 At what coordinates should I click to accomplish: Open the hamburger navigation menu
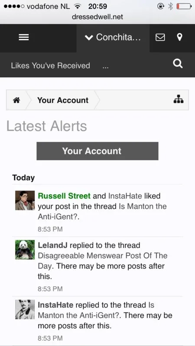[23, 38]
